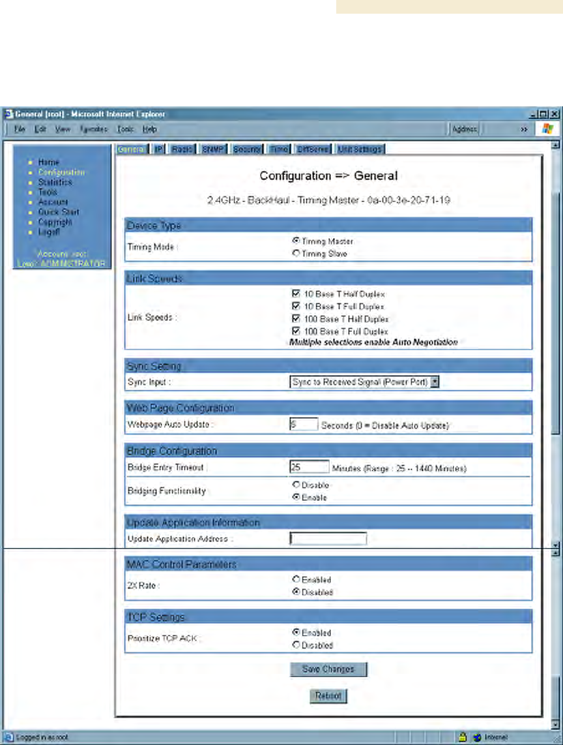The width and height of the screenshot is (563, 745).
Task: Select Disabled for Prioritize TCP ACK
Action: (x=296, y=645)
